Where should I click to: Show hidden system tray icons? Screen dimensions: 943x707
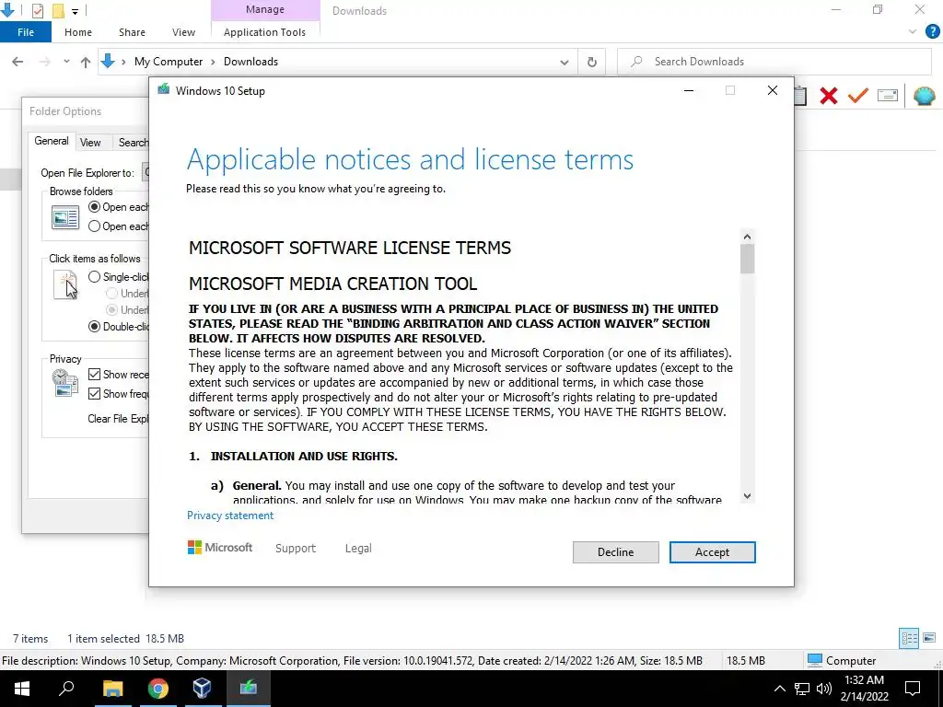(x=779, y=689)
